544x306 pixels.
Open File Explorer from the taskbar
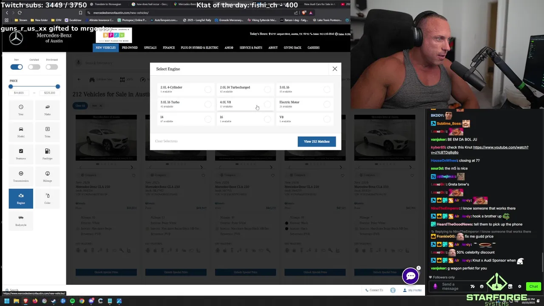tap(16, 301)
